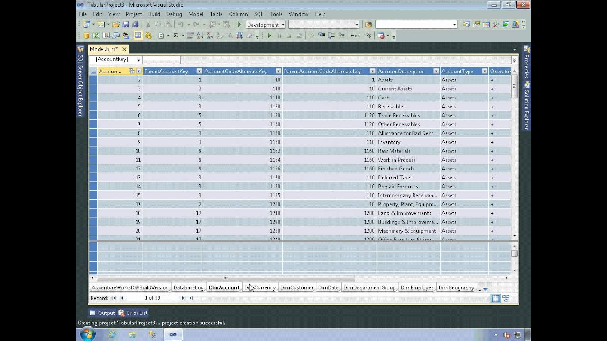Open AccountType column filter dropdown
607x341 pixels.
(x=485, y=72)
